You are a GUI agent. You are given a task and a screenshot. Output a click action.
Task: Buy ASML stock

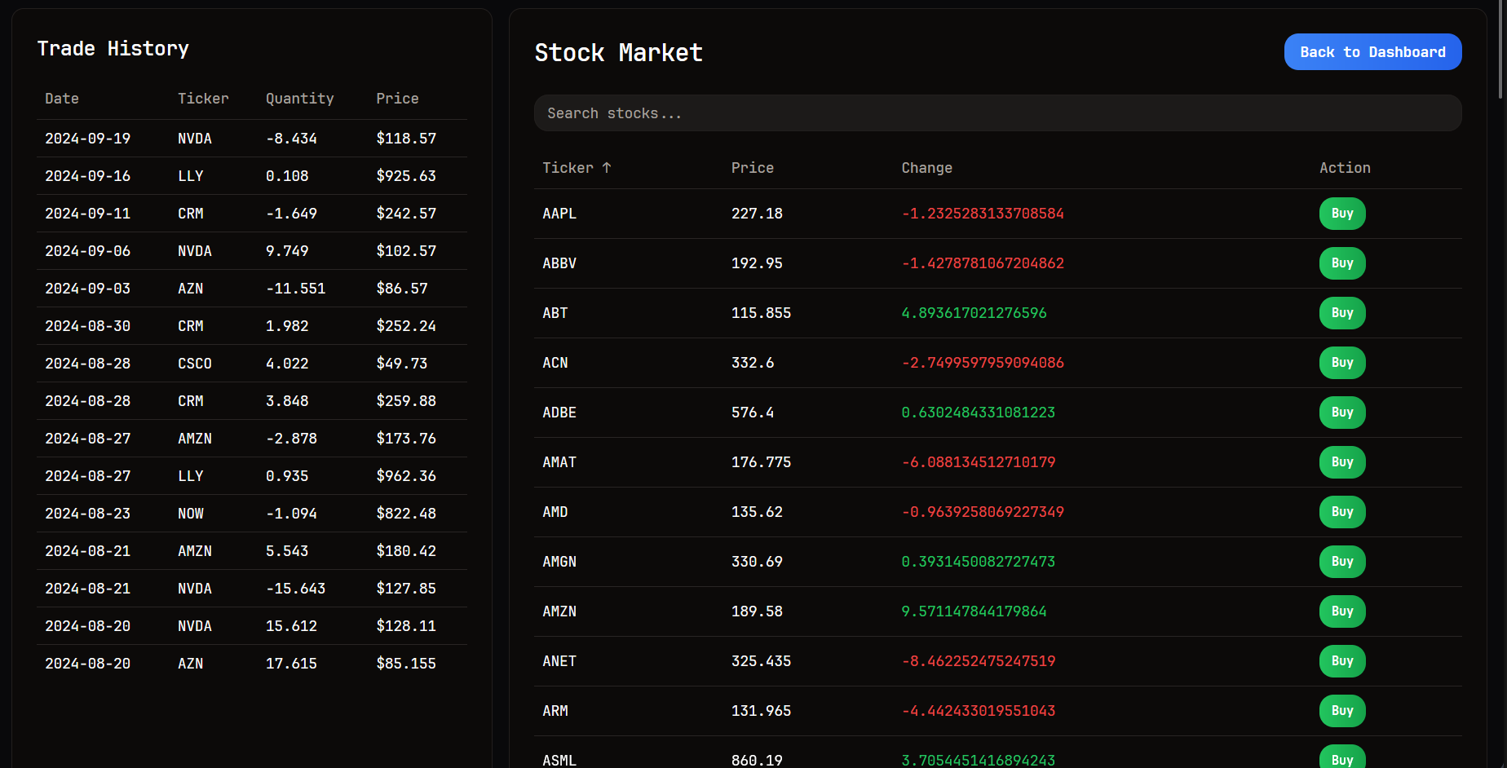[1342, 758]
